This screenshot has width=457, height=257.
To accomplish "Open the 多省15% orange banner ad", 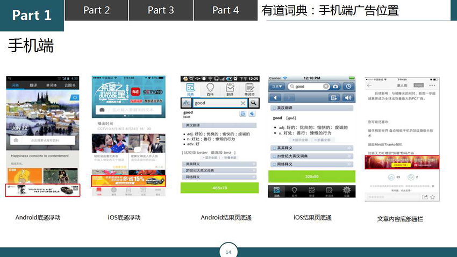I will coord(128,181).
